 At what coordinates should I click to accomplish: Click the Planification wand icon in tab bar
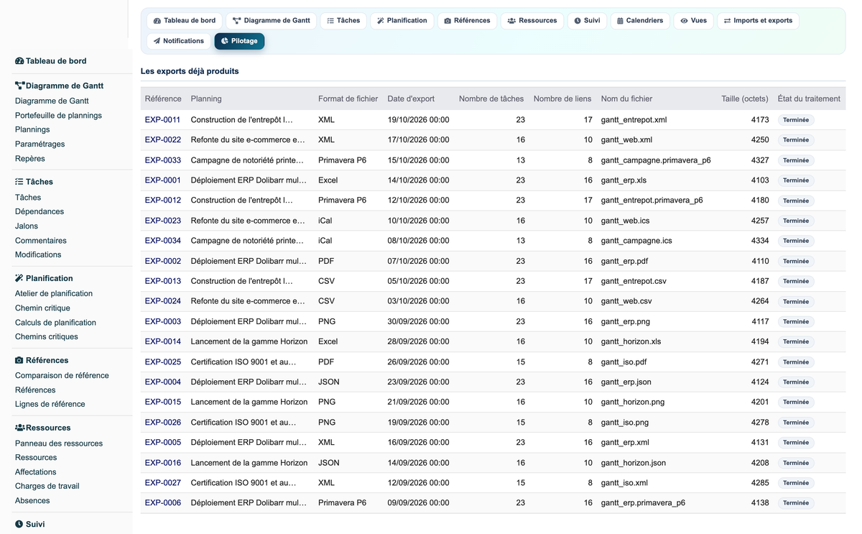[x=381, y=21]
